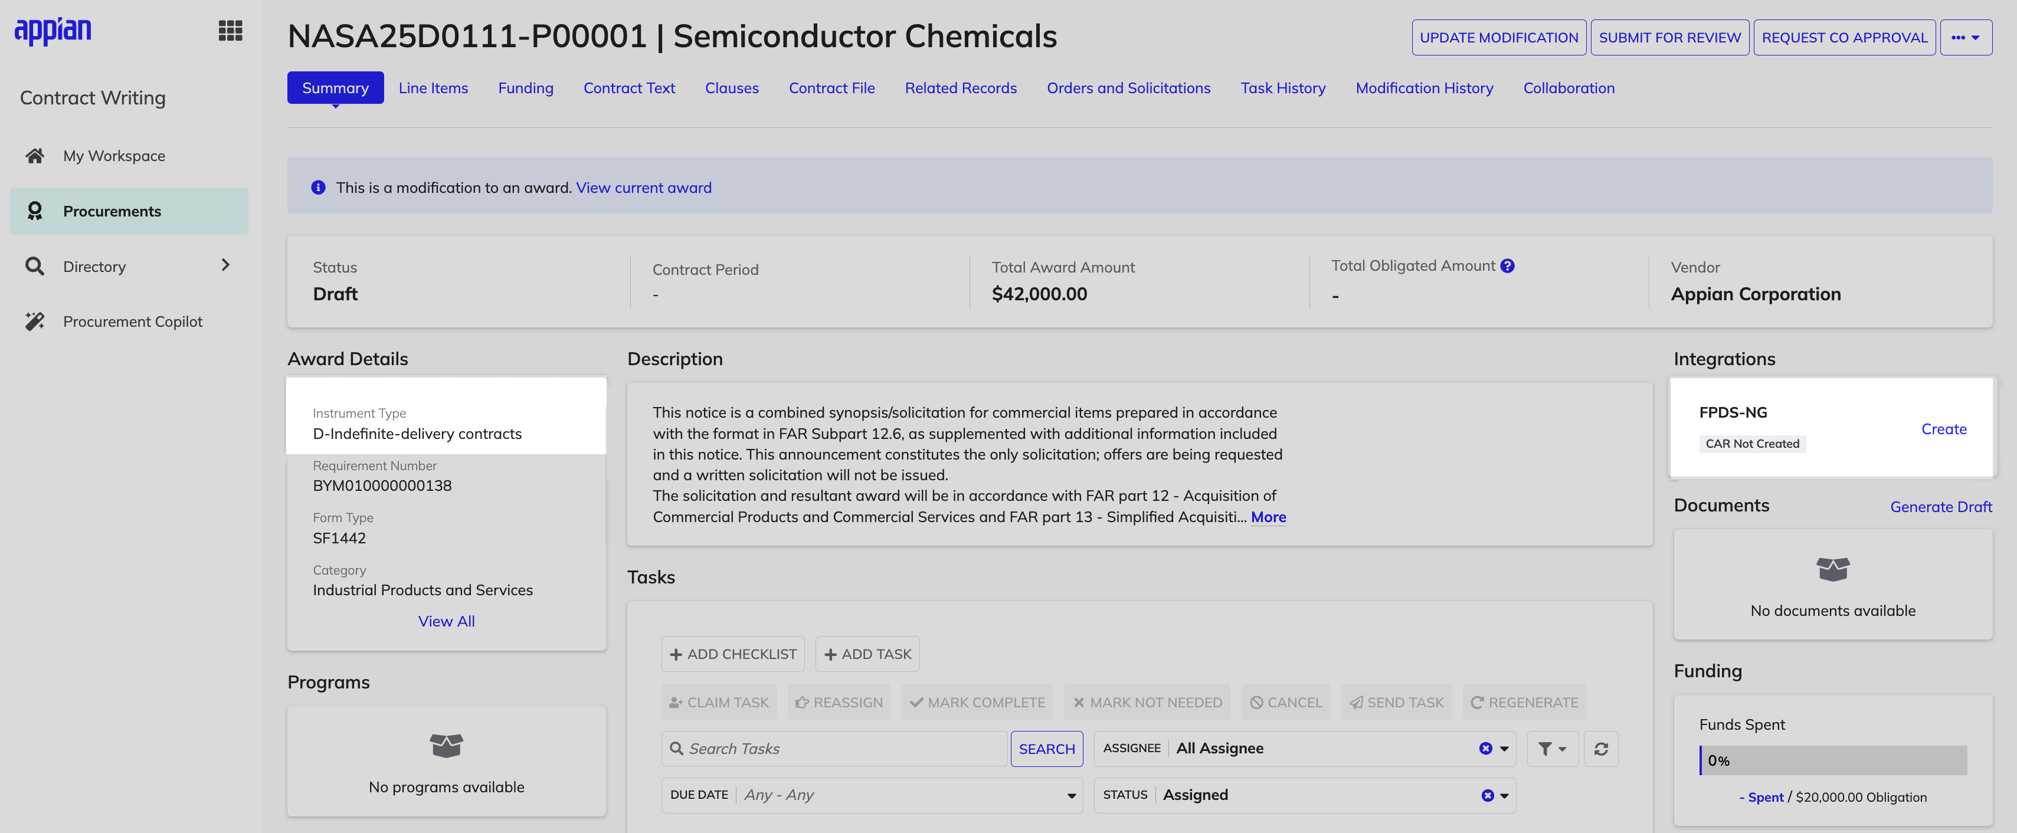This screenshot has height=833, width=2017.
Task: Click Request CO Approval
Action: [1844, 38]
